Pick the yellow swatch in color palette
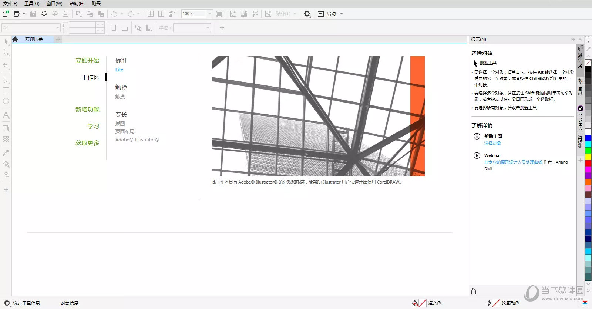 588,157
